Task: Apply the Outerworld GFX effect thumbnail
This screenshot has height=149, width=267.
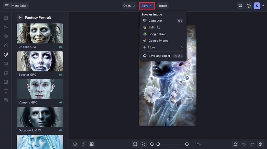Action: [40, 117]
